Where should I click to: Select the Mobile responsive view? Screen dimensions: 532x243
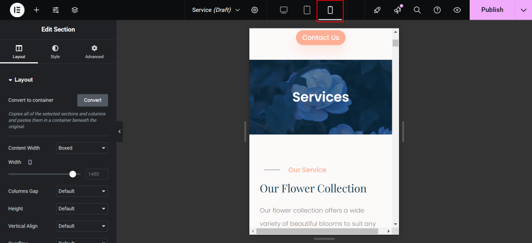pyautogui.click(x=330, y=10)
